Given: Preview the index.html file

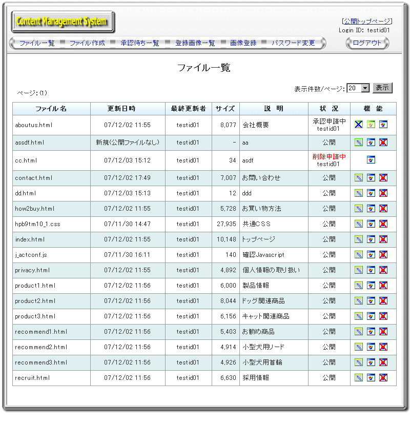Looking at the screenshot, I should (371, 239).
